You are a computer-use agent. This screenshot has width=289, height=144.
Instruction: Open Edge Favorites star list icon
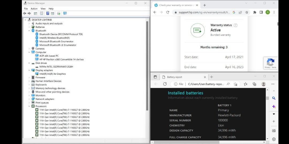[x=246, y=84]
